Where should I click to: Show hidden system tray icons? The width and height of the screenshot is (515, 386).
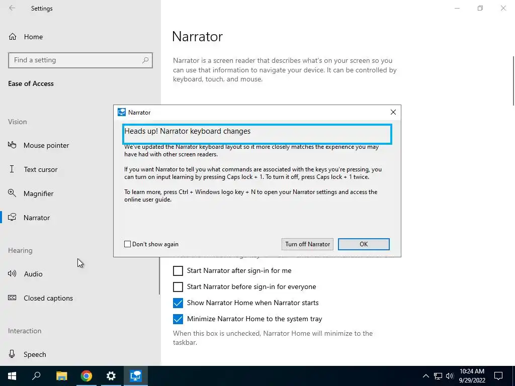click(x=425, y=376)
